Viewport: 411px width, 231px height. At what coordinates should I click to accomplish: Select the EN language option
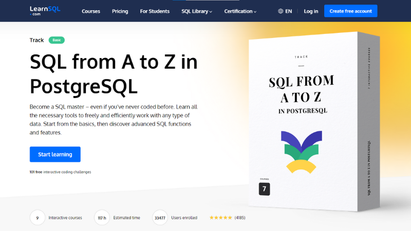coord(288,11)
